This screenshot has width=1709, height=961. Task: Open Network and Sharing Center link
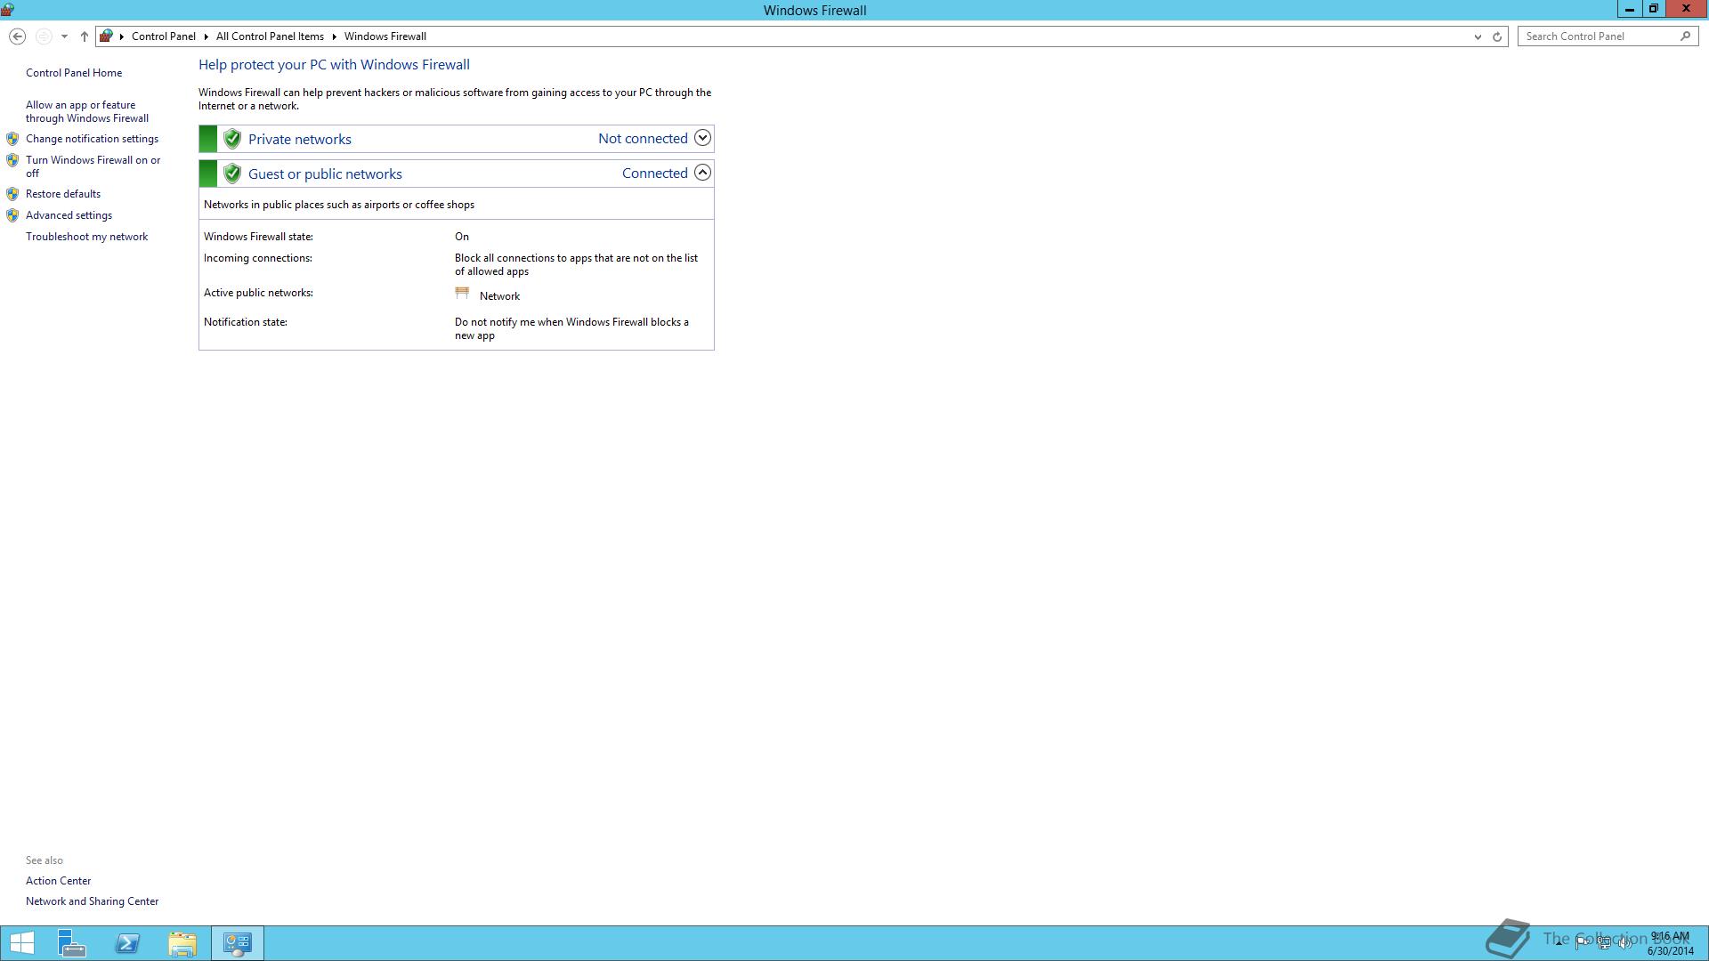pyautogui.click(x=92, y=901)
